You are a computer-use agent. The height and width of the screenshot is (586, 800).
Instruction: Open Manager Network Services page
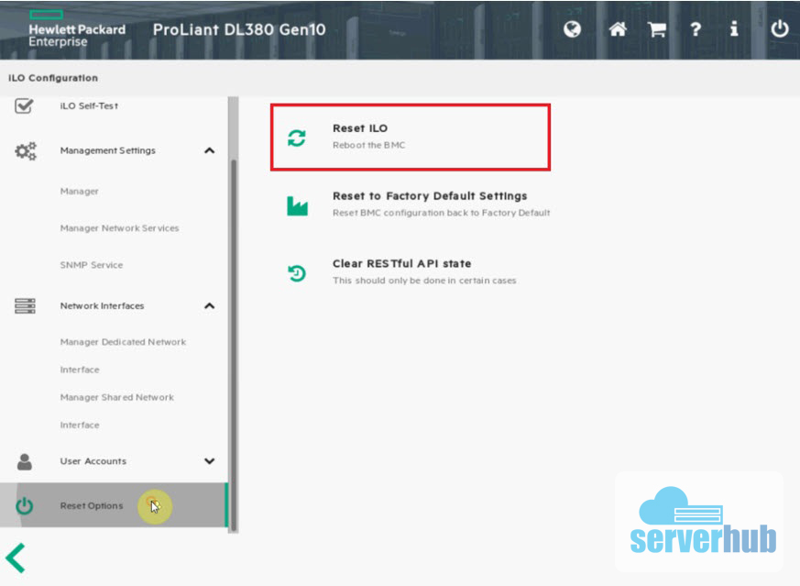point(119,228)
